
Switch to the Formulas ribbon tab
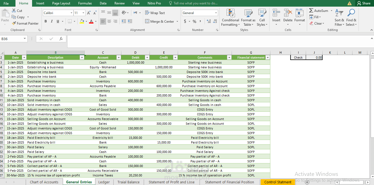click(x=85, y=3)
